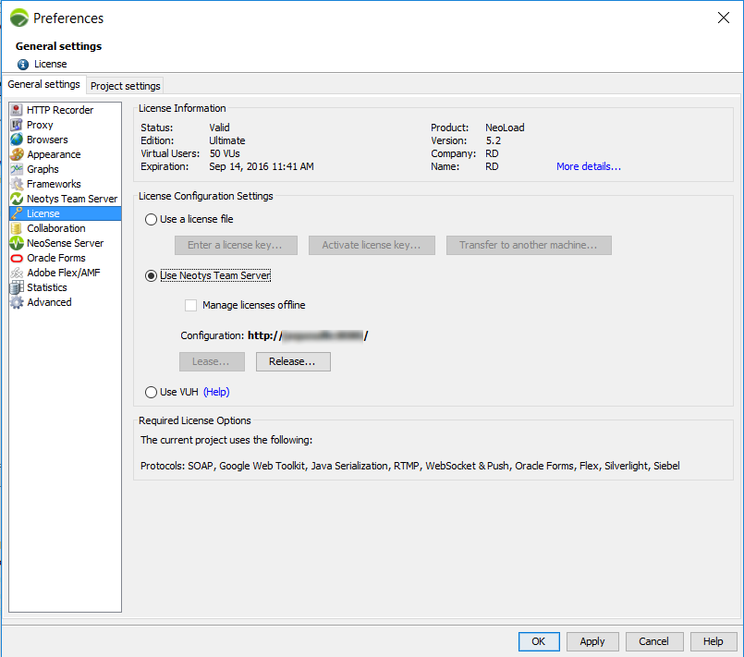Click the Appearance palette icon
Screen dimensions: 744x657
(x=17, y=154)
